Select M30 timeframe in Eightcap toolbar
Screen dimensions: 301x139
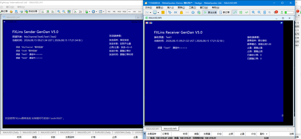pyautogui.click(x=125, y=12)
